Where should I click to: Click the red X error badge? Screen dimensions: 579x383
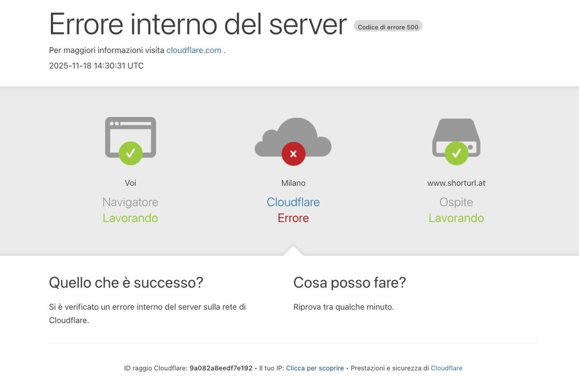coord(293,154)
